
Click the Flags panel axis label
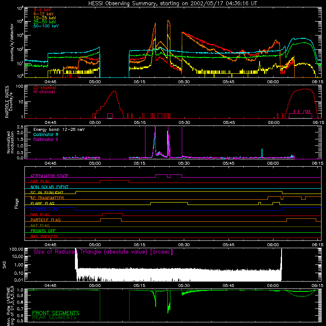pos(16,203)
